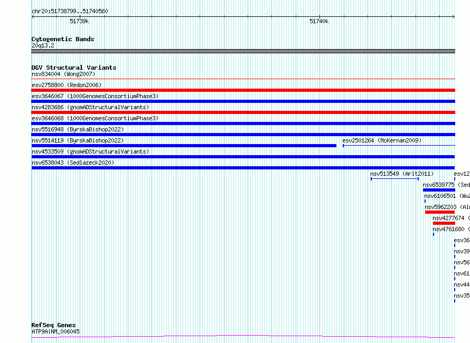The height and width of the screenshot is (343, 470).
Task: Open variant label esv3646068 (1000GenomesConsortiumPhase3)
Action: coord(95,118)
